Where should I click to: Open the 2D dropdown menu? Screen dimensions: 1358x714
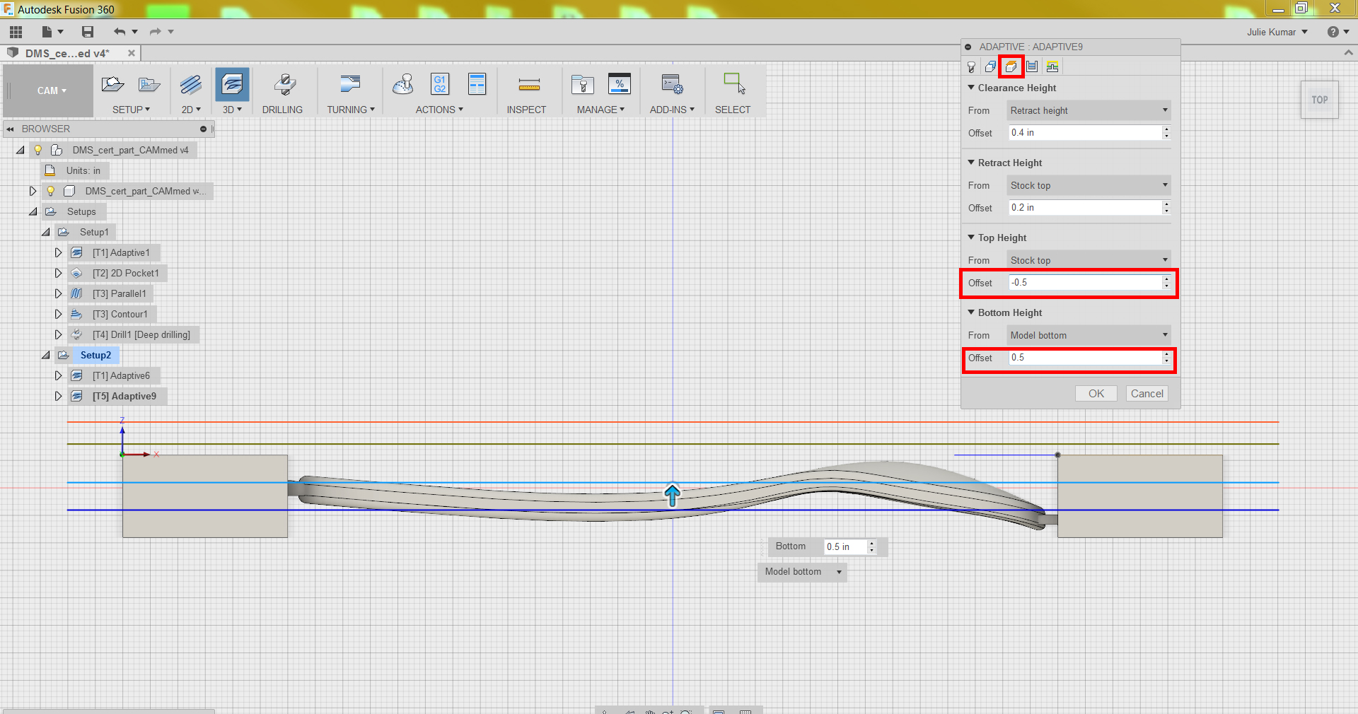tap(191, 110)
